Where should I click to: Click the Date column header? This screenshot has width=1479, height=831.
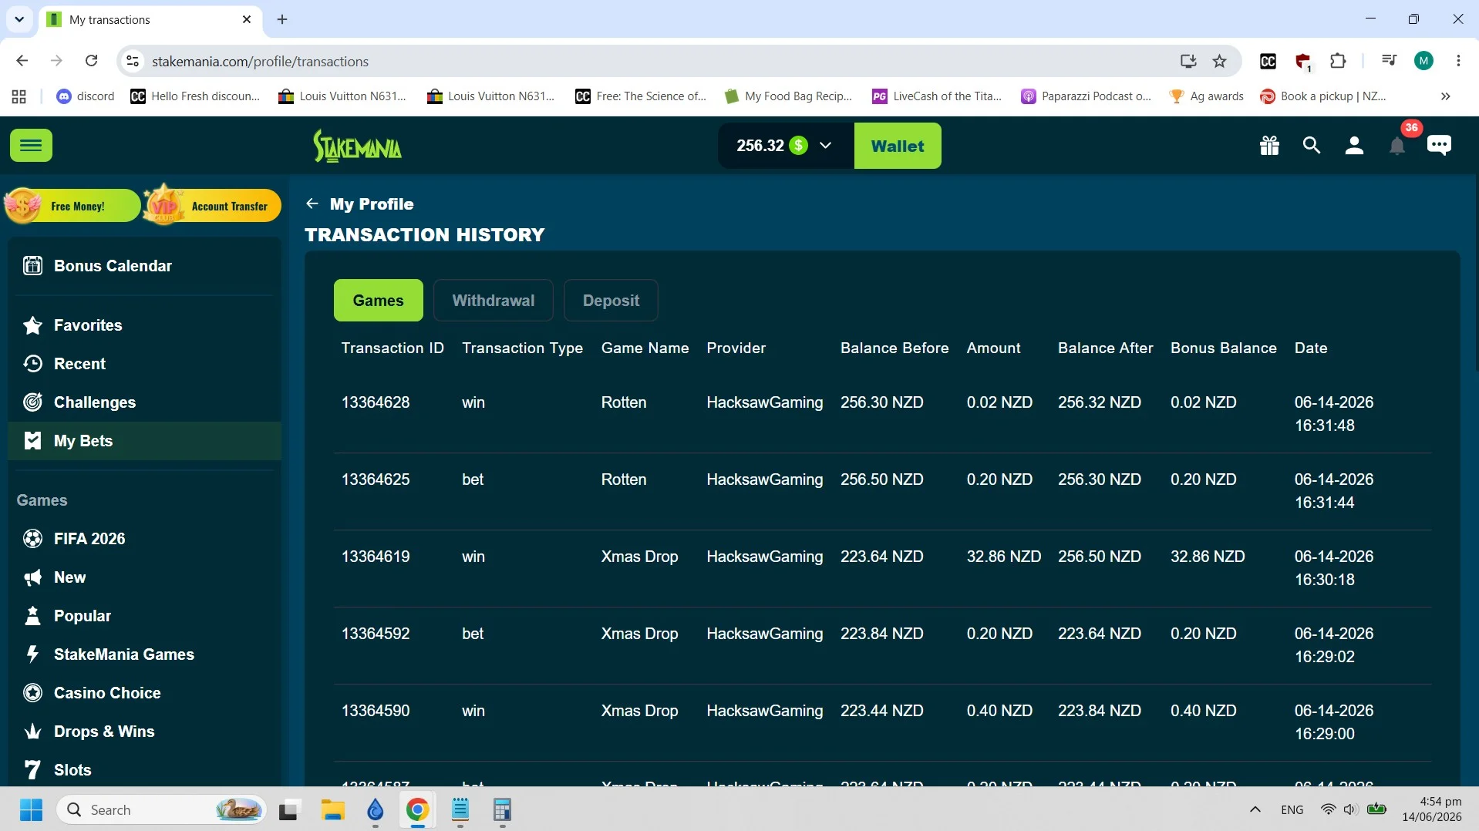[1310, 348]
